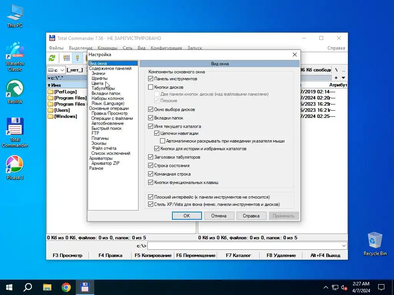
Task: Toggle Окно выбора дисков checkbox
Action: point(150,109)
